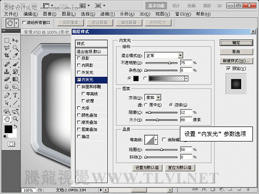Select the Path Selection tool
259x194 pixels.
coord(7,103)
